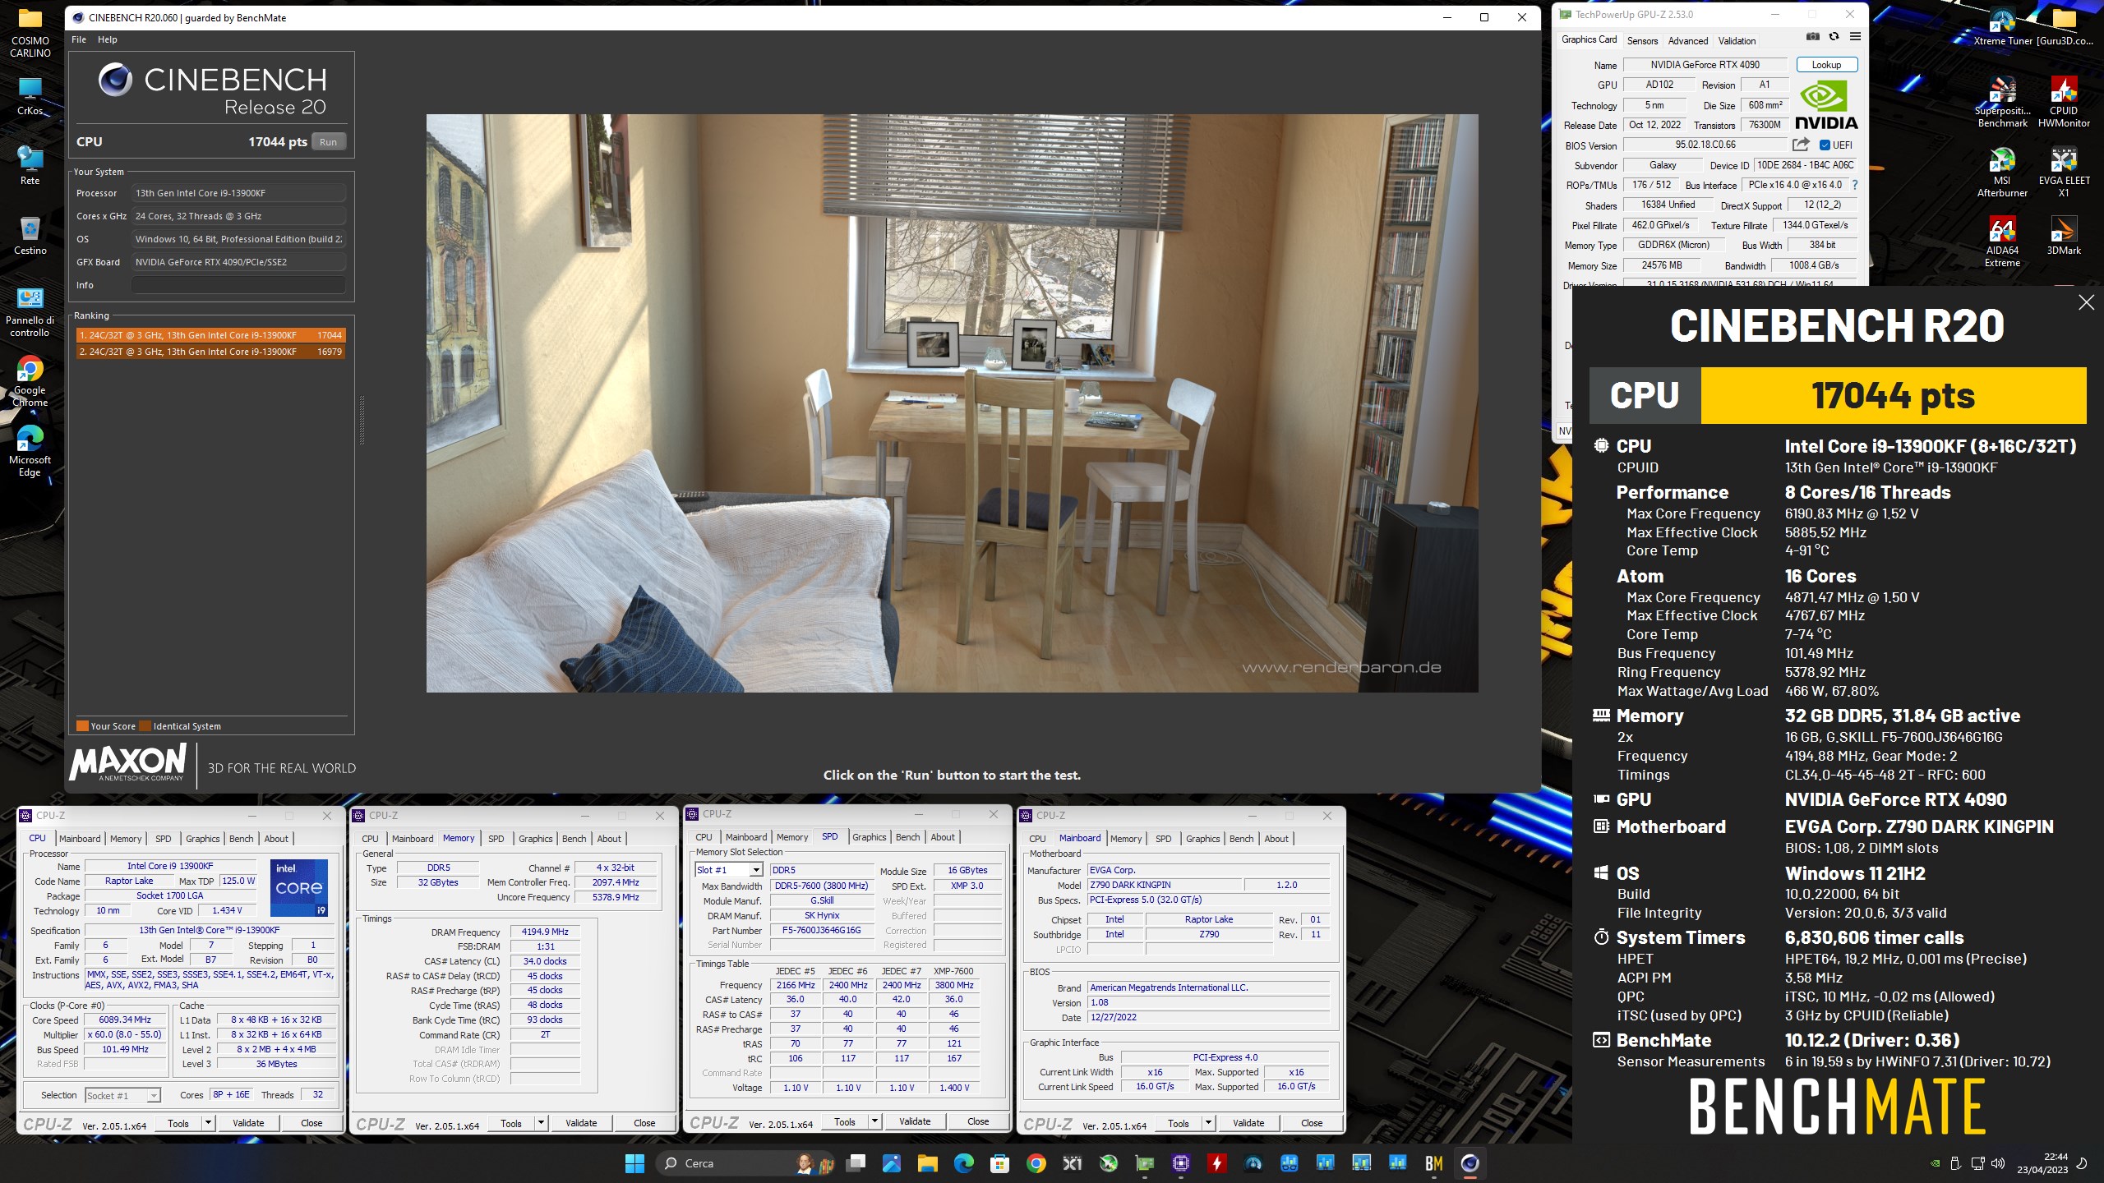This screenshot has width=2104, height=1183.
Task: Expand Tools dropdown arrow in CPU-Z Mainboard window
Action: (x=1208, y=1123)
